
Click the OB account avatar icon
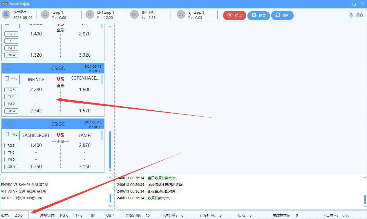[181, 15]
